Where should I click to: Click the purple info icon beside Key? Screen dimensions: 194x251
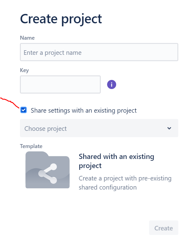tap(112, 84)
